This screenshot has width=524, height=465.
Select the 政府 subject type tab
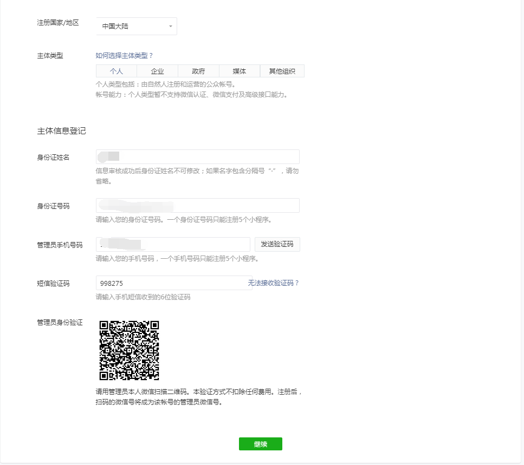pyautogui.click(x=198, y=71)
